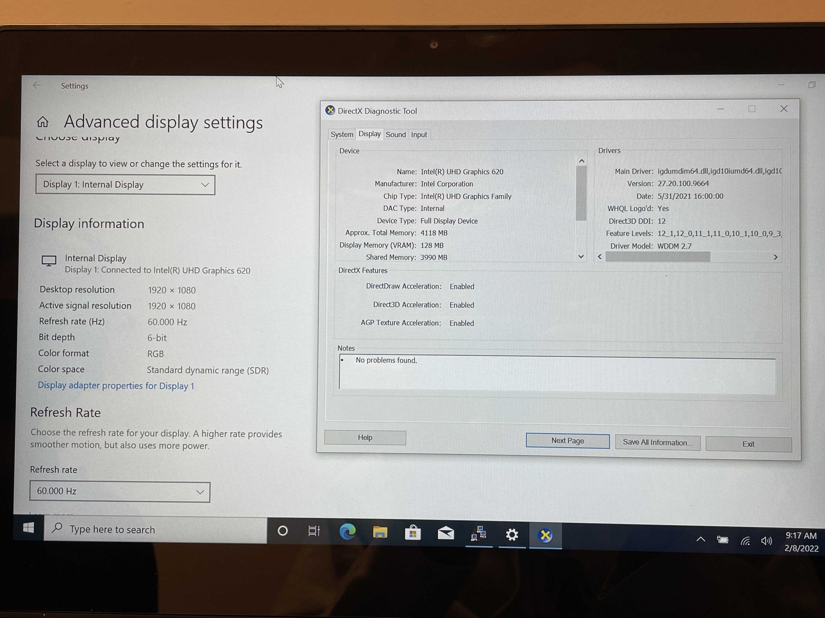Screen dimensions: 825x618
Task: Click the 6-bit Bit depth value
Action: point(157,338)
